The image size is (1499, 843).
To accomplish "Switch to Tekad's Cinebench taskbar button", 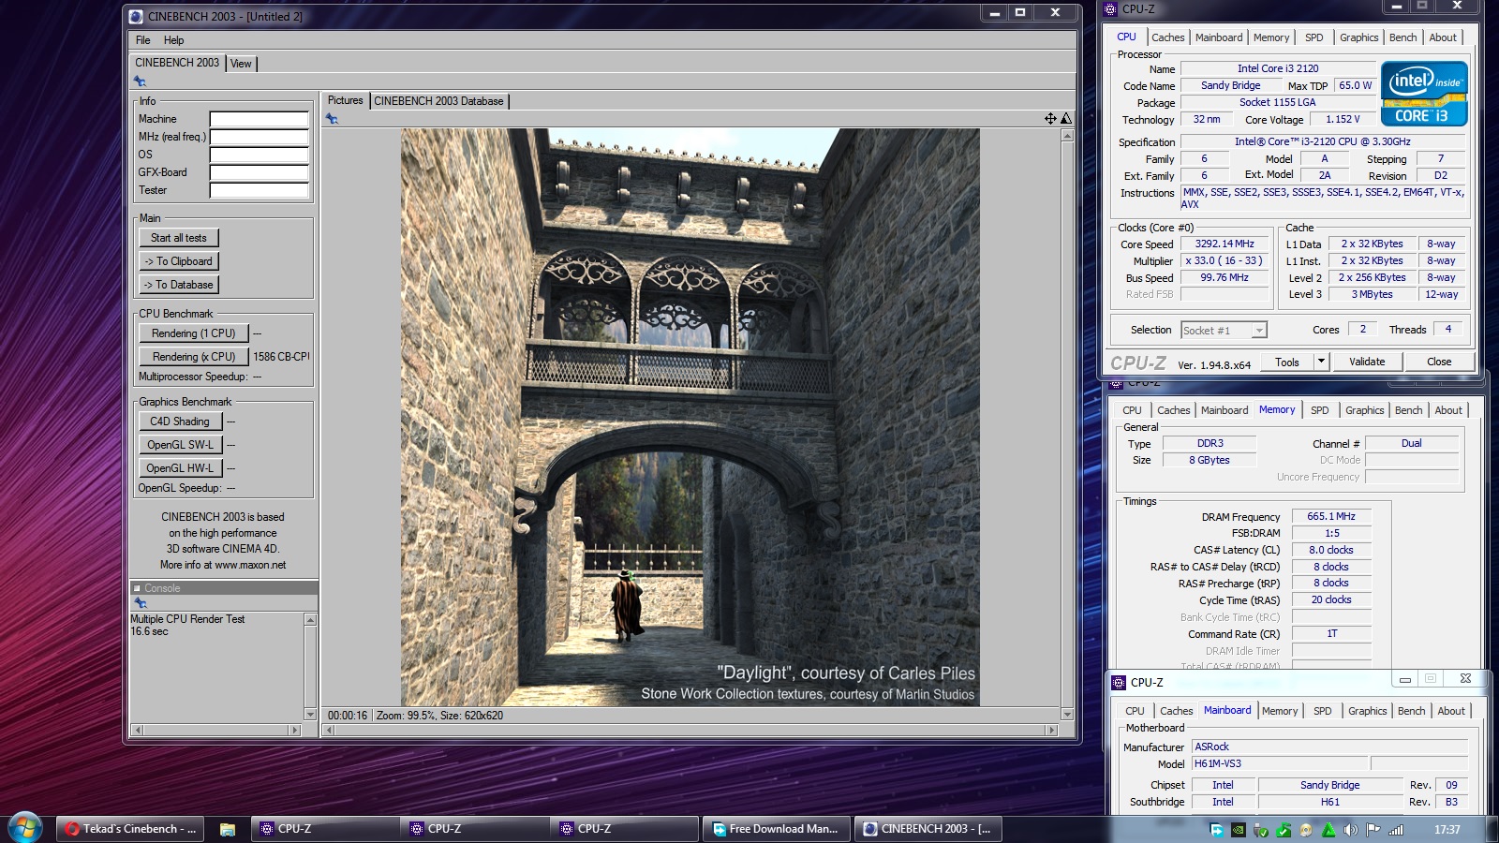I will (130, 829).
